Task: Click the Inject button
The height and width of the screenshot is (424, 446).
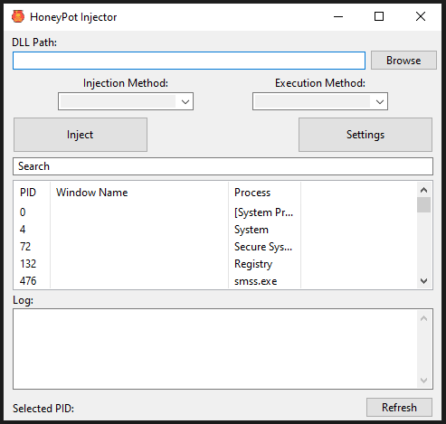Action: coord(81,135)
